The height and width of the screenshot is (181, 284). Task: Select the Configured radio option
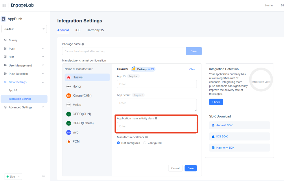pos(145,143)
